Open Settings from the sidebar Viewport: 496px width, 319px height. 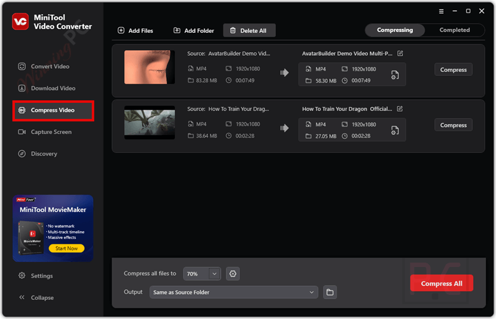point(35,276)
